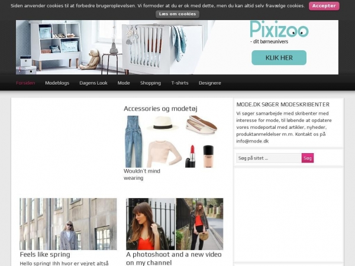Focus the Søg på sitet search field
The image size is (355, 266).
coord(269,158)
